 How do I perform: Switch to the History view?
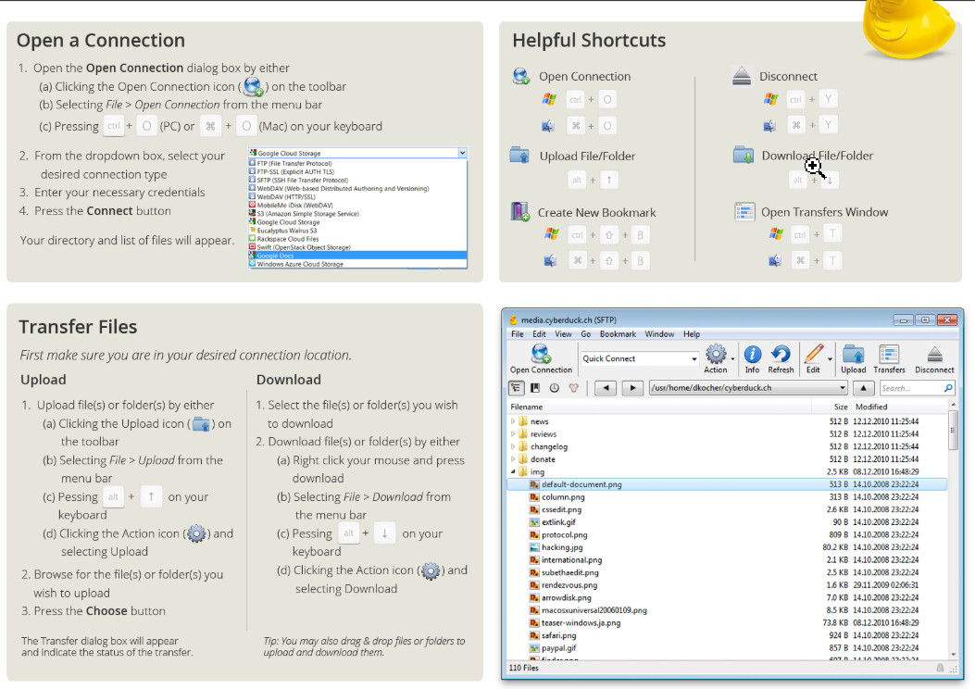coord(554,388)
